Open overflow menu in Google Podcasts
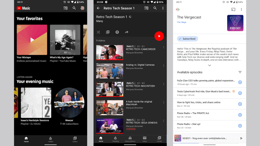Viewport: 260px width, 146px height. (241, 9)
